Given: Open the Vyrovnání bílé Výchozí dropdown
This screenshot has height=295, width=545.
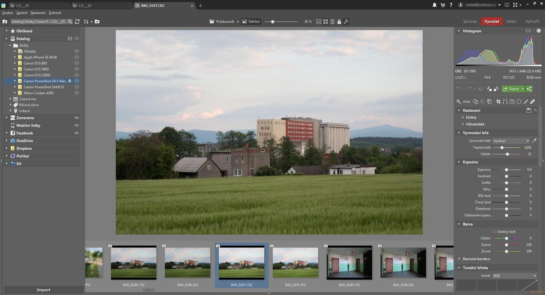Looking at the screenshot, I should [511, 141].
